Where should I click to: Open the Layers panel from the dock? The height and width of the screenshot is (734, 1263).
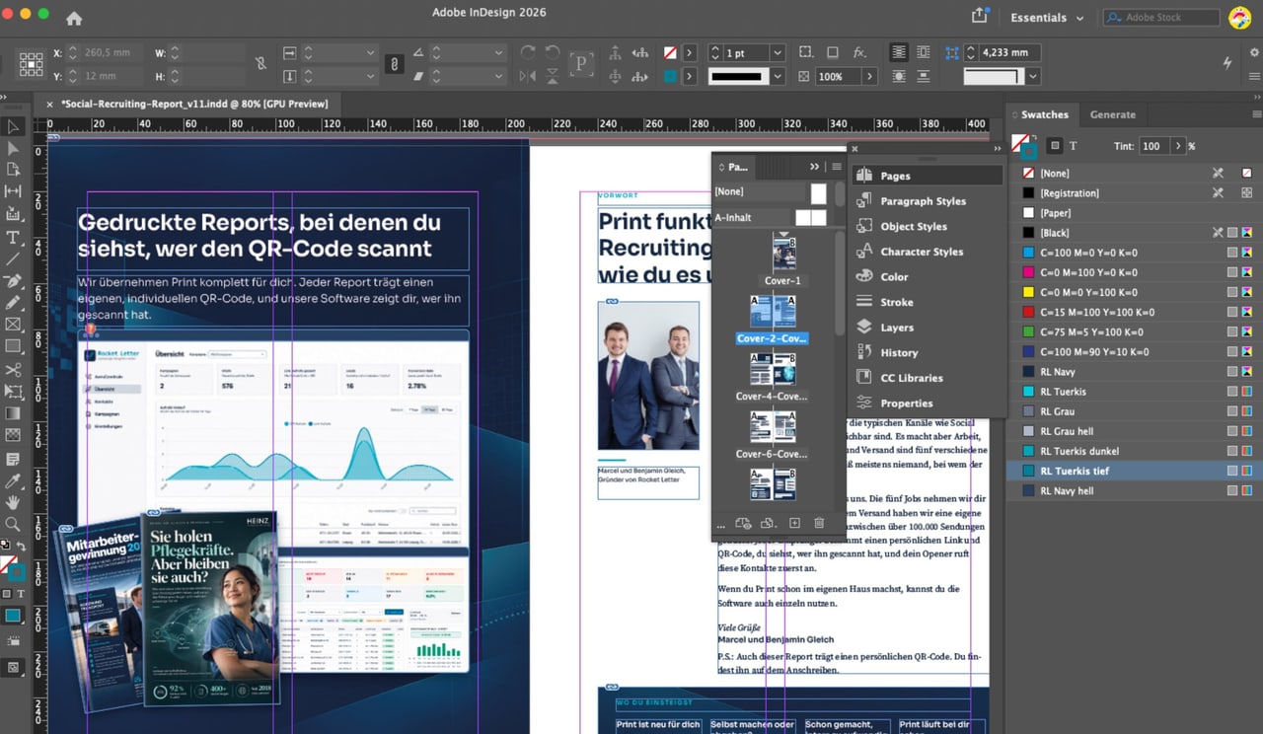(928, 328)
